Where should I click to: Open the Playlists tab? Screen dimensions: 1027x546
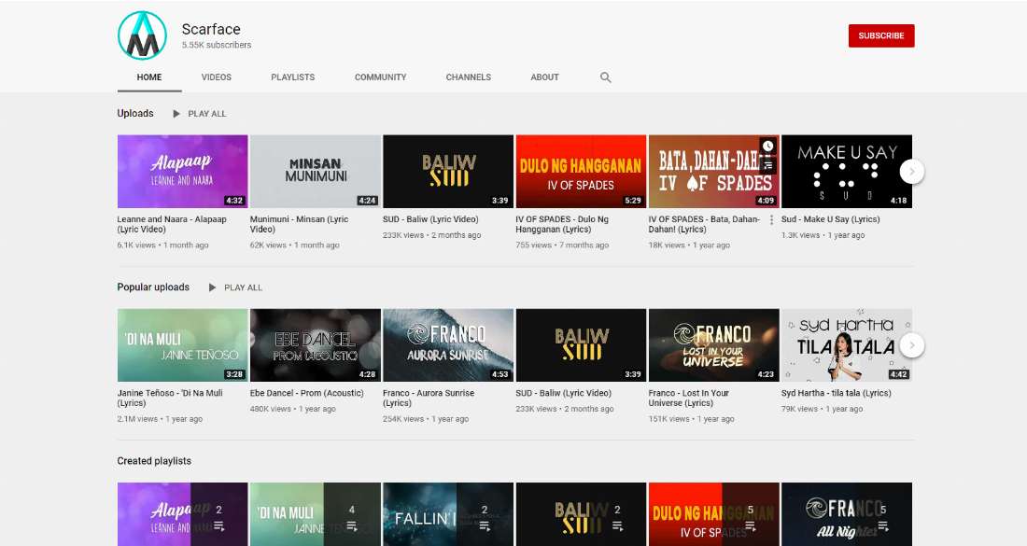pos(293,77)
